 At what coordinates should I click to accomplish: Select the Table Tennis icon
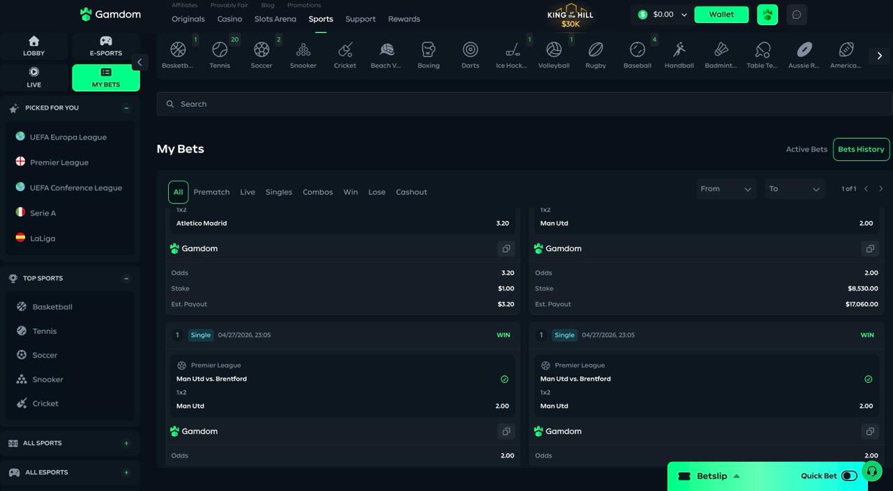click(x=763, y=50)
